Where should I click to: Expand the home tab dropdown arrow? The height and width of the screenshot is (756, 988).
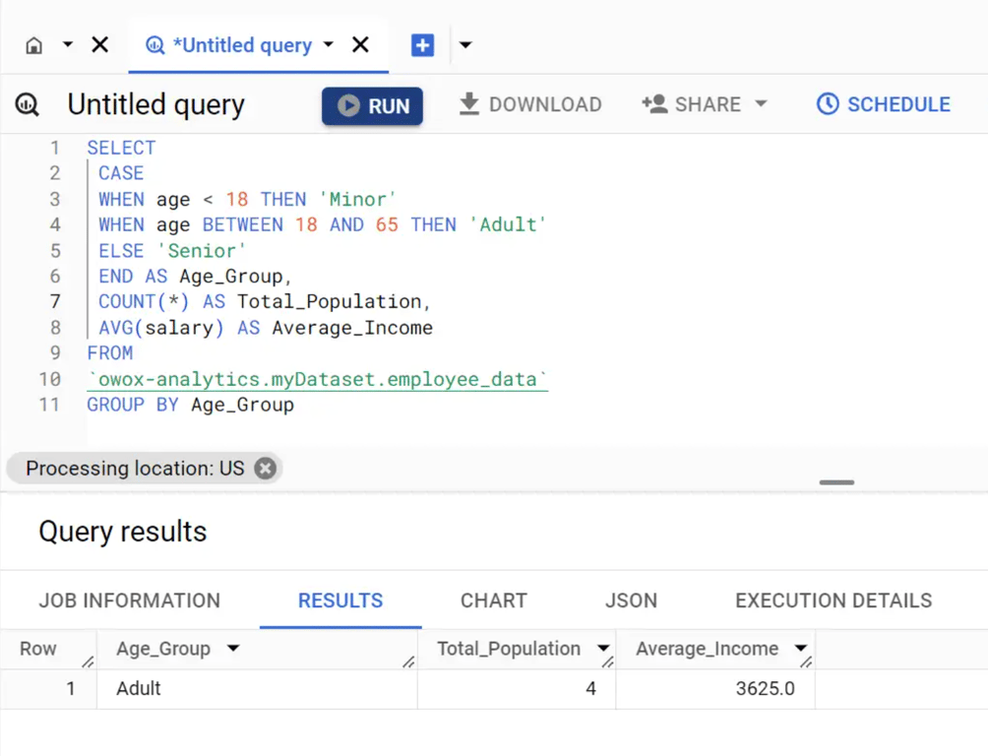pos(68,44)
